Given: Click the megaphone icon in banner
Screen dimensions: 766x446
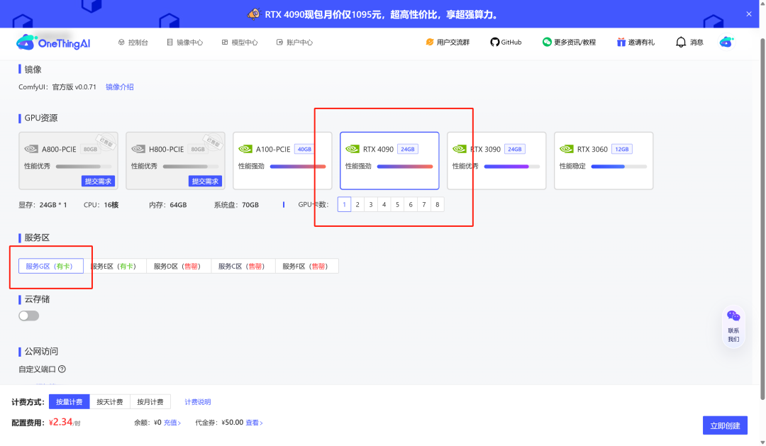Looking at the screenshot, I should coord(253,14).
